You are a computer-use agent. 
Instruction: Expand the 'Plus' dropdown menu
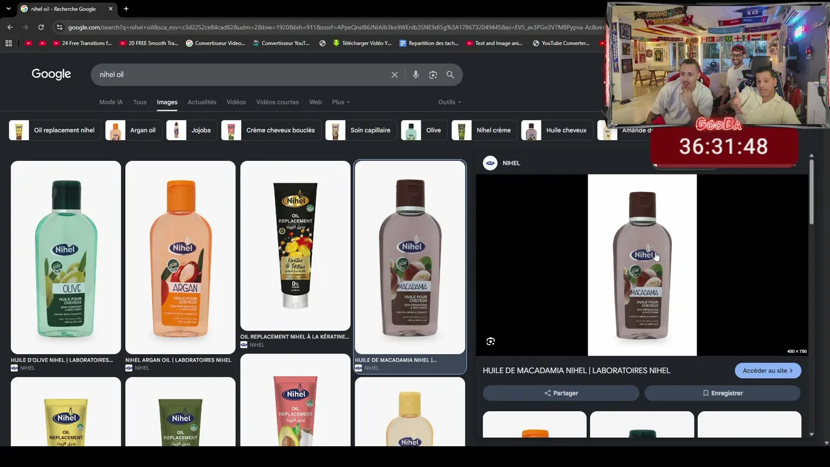coord(340,102)
